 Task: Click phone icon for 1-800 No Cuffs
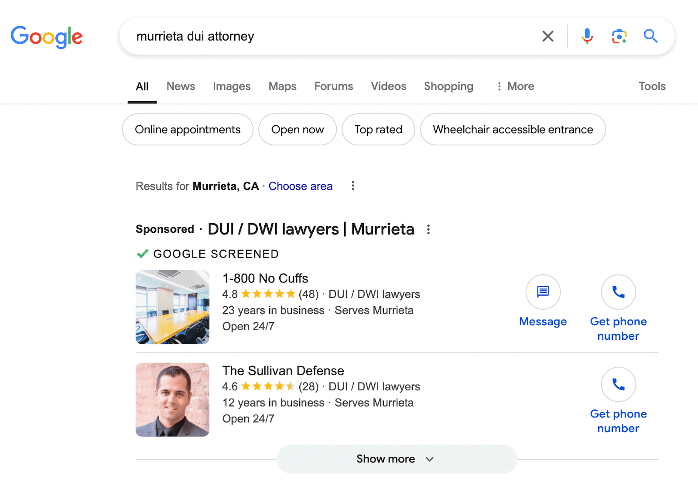click(x=618, y=292)
